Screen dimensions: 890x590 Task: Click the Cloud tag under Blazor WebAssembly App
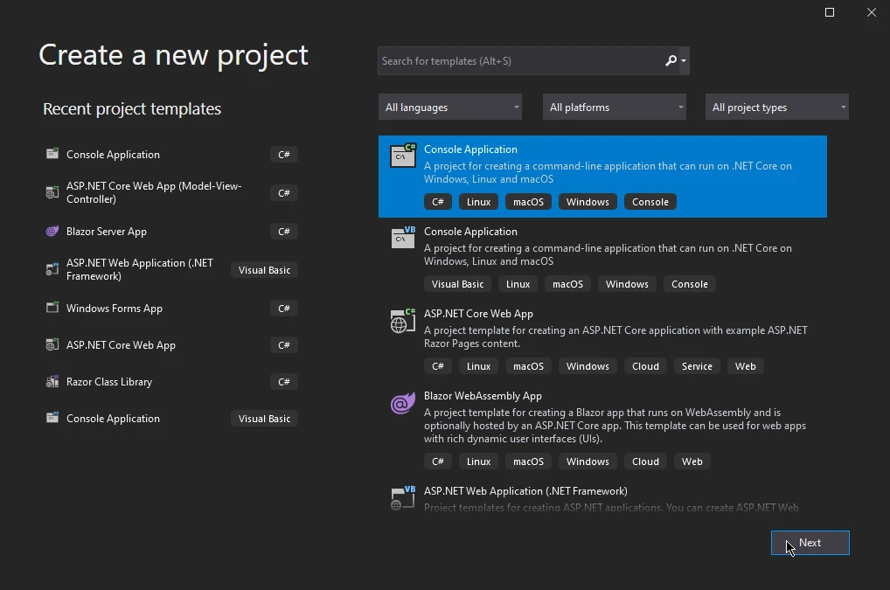point(645,462)
